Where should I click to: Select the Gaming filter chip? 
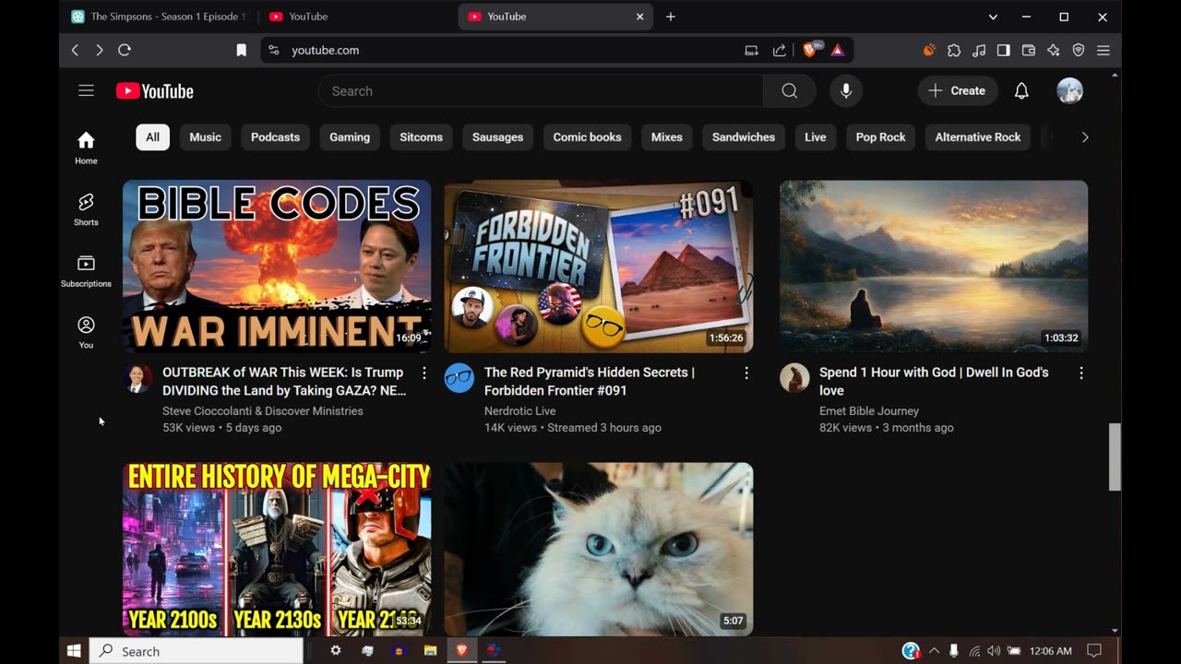(350, 137)
